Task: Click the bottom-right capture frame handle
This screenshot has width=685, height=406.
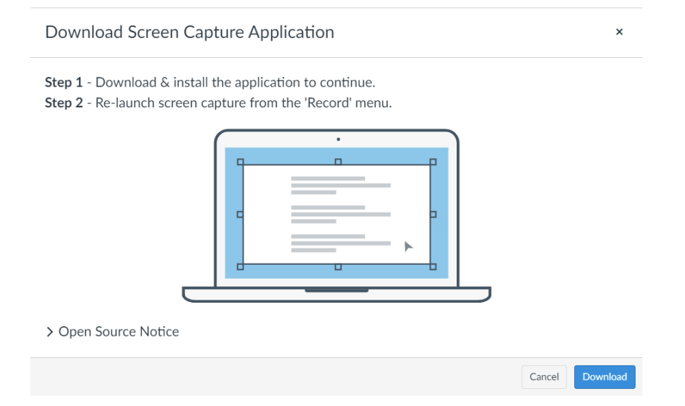Action: point(433,266)
